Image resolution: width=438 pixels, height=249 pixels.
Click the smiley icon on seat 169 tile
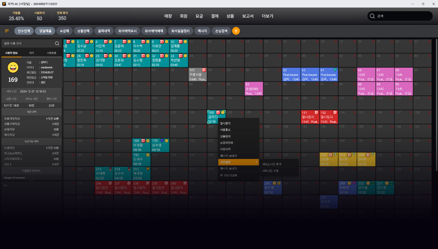(223, 112)
